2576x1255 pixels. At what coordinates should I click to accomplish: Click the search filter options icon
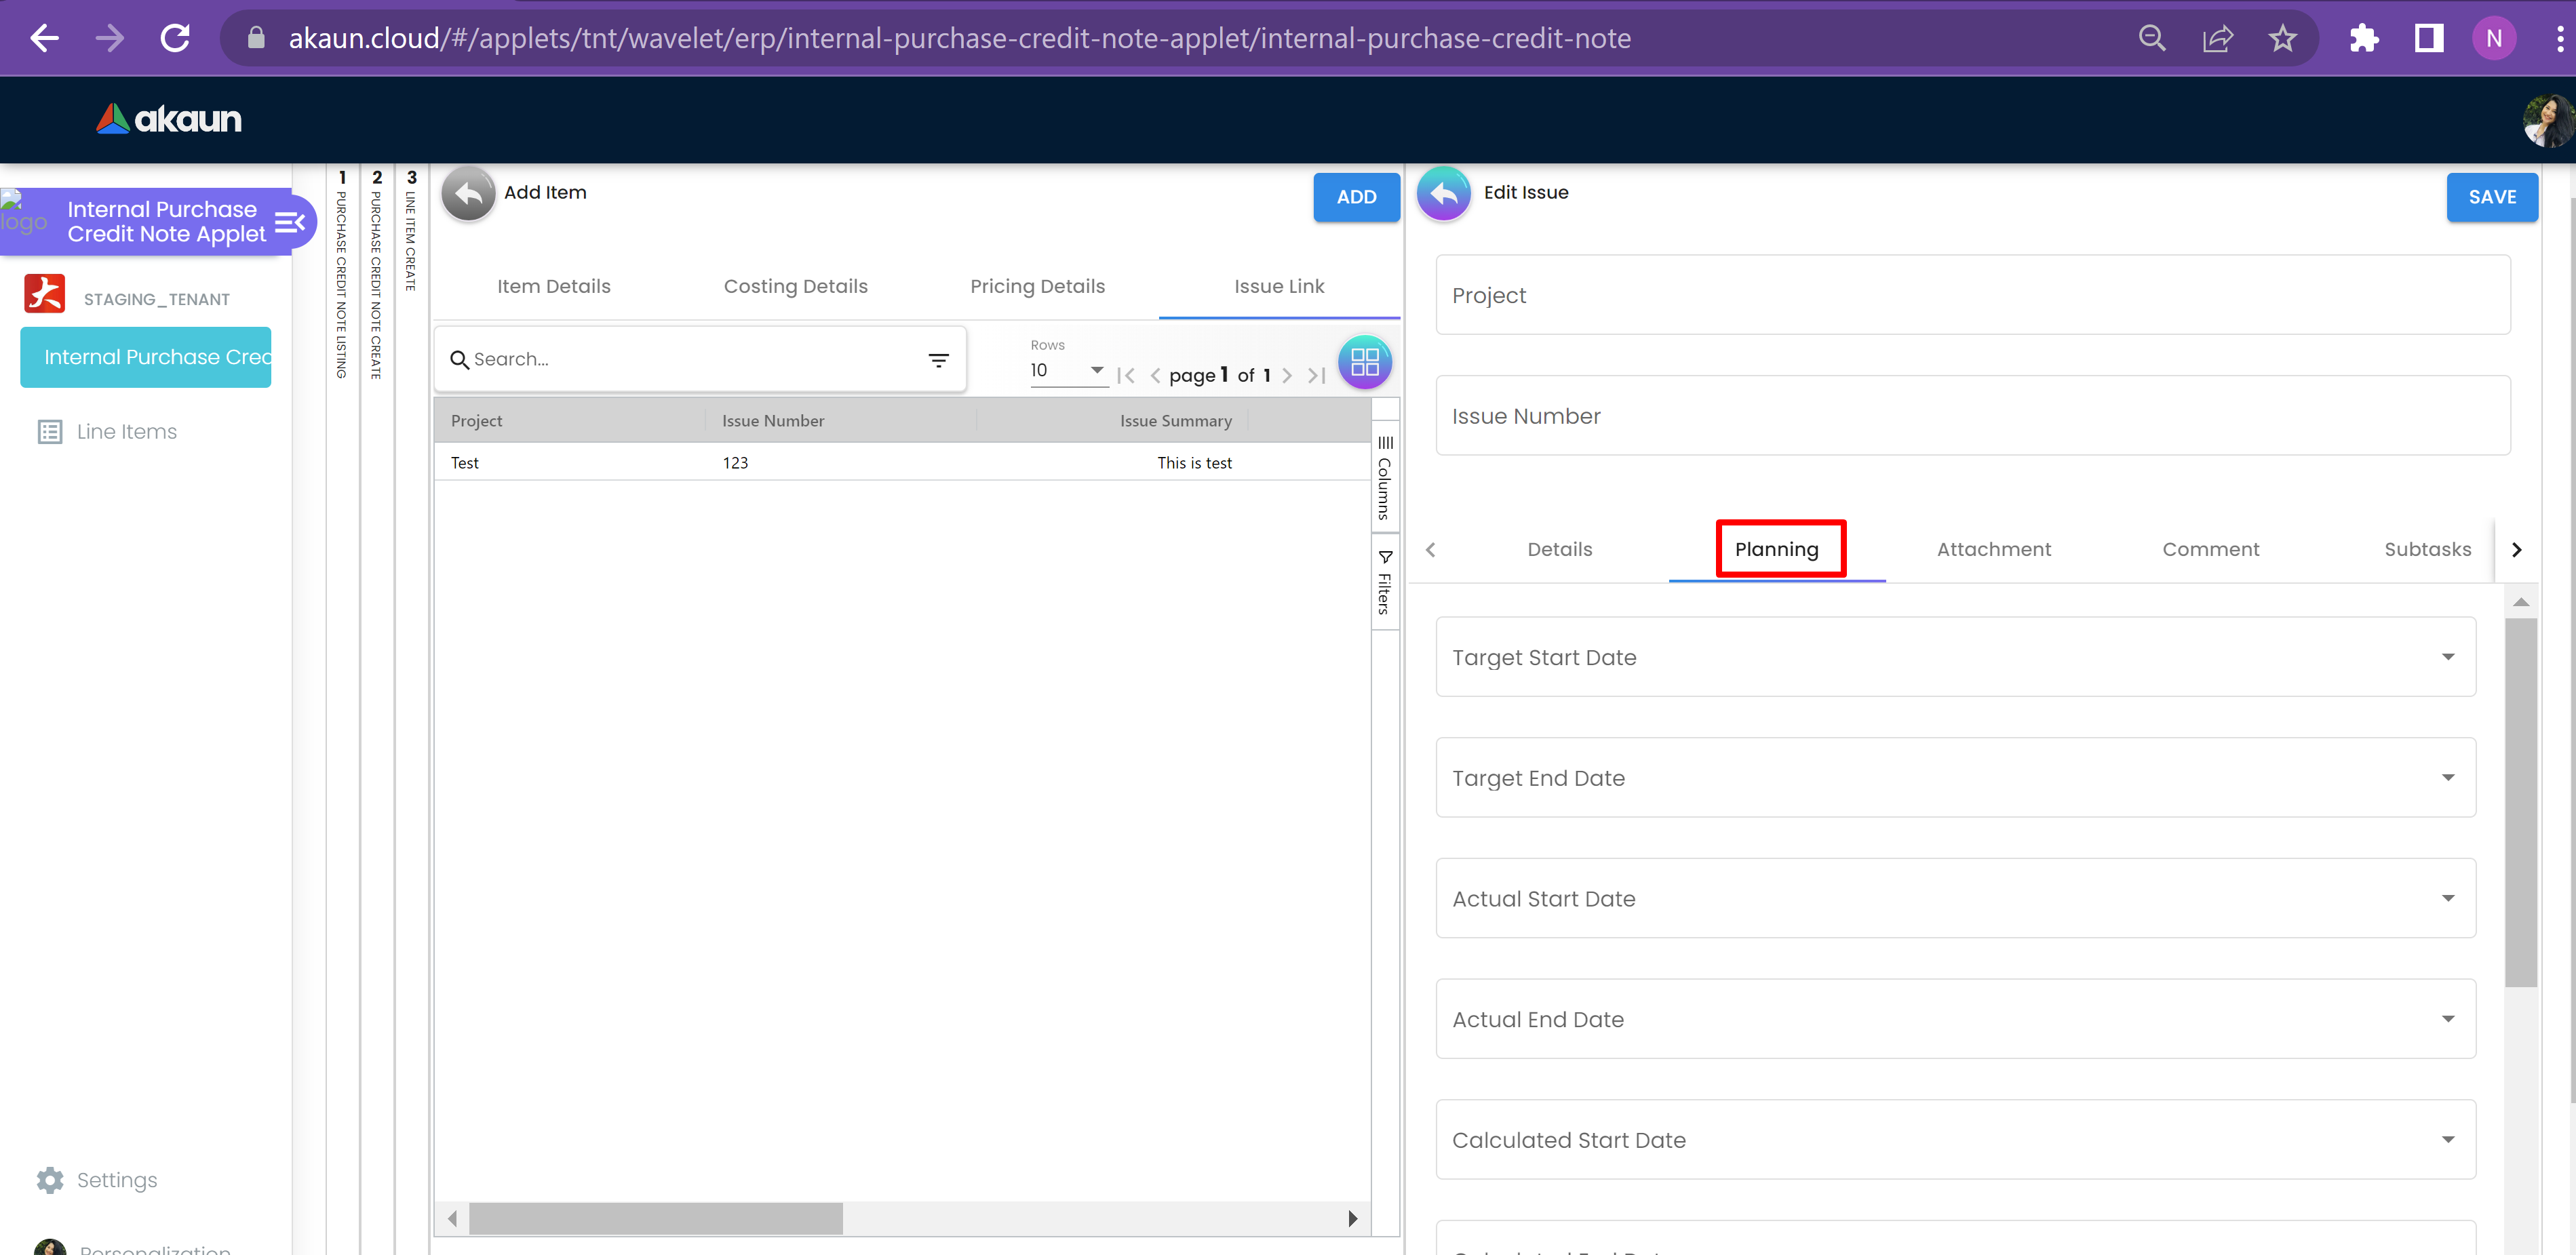(938, 360)
